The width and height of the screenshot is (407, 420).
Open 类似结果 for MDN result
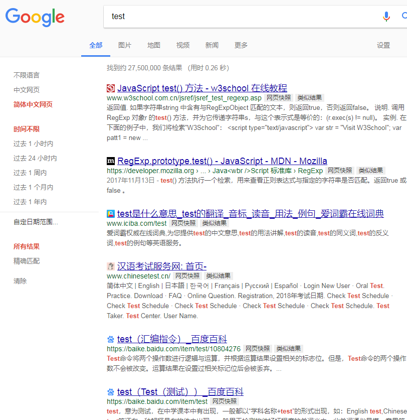click(371, 171)
